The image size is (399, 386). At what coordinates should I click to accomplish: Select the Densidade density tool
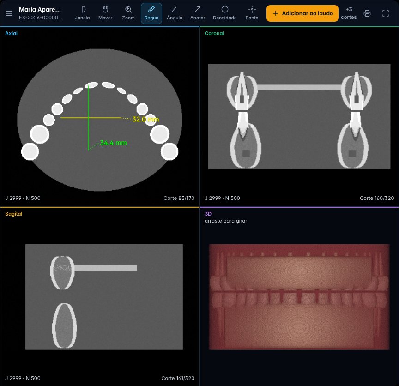225,13
